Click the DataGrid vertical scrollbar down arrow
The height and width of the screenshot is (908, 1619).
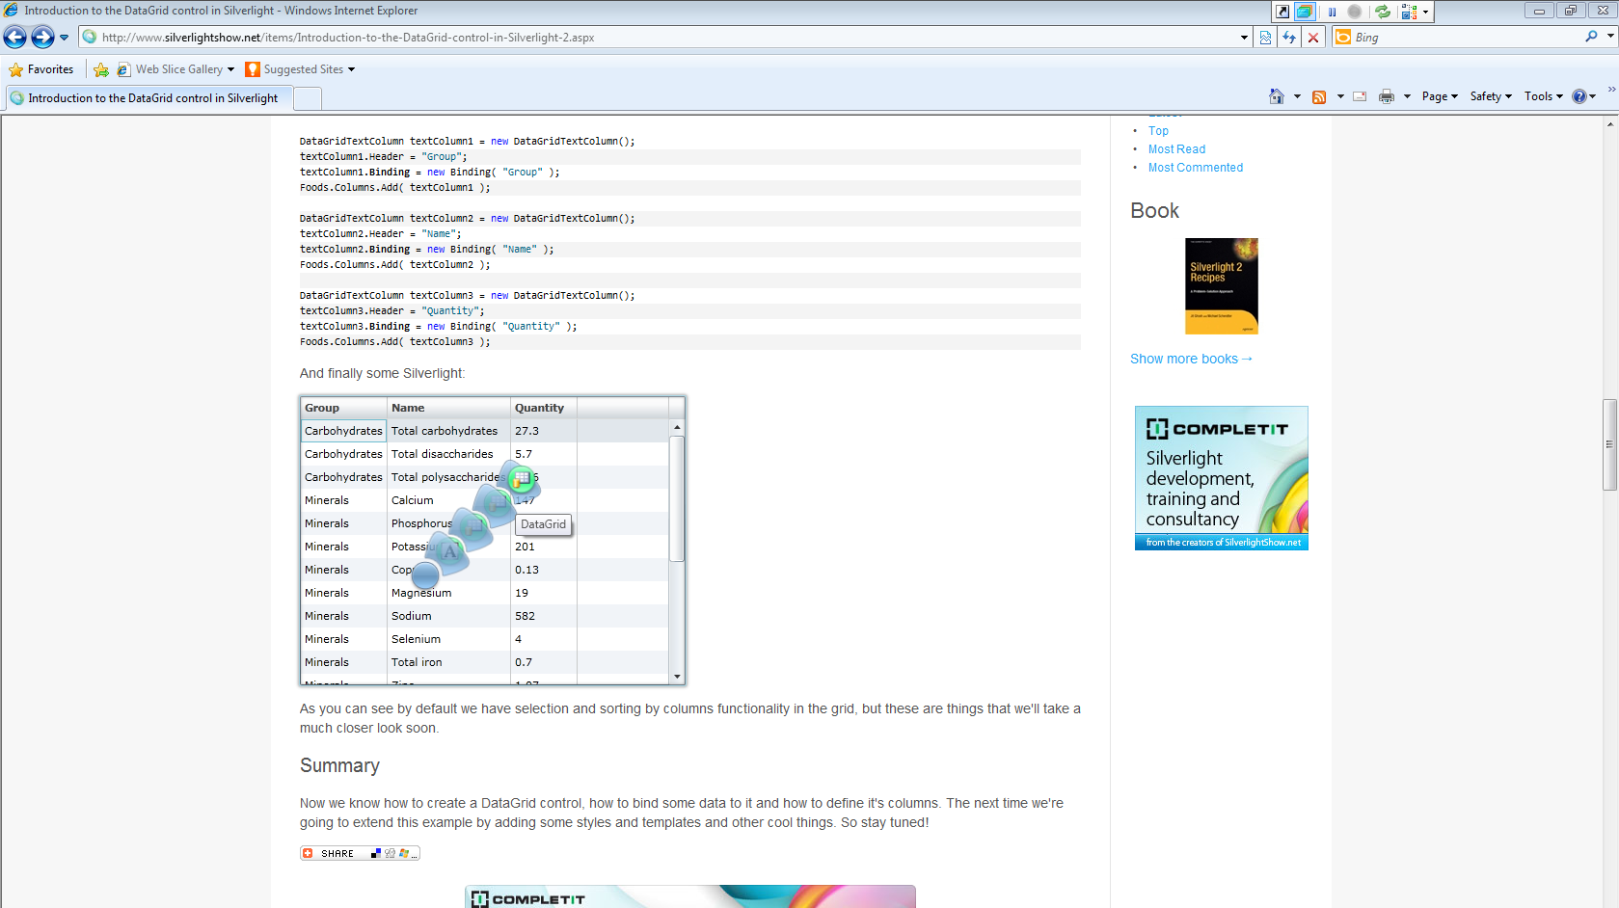point(677,677)
